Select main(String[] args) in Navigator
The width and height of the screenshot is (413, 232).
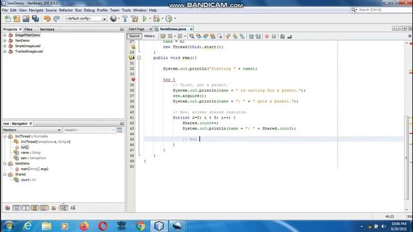click(x=34, y=169)
